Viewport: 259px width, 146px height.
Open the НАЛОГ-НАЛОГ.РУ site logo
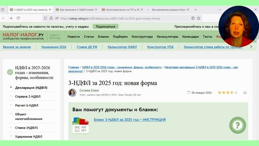23,36
